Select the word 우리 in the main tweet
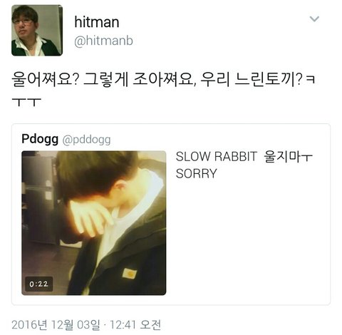Screen dimensions: 342x335 point(215,79)
